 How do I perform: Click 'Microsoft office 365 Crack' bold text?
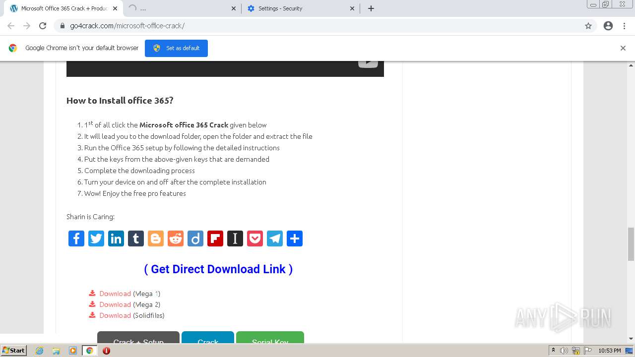[184, 125]
